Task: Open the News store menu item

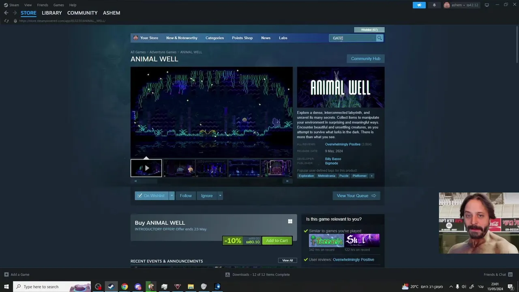Action: pyautogui.click(x=266, y=38)
